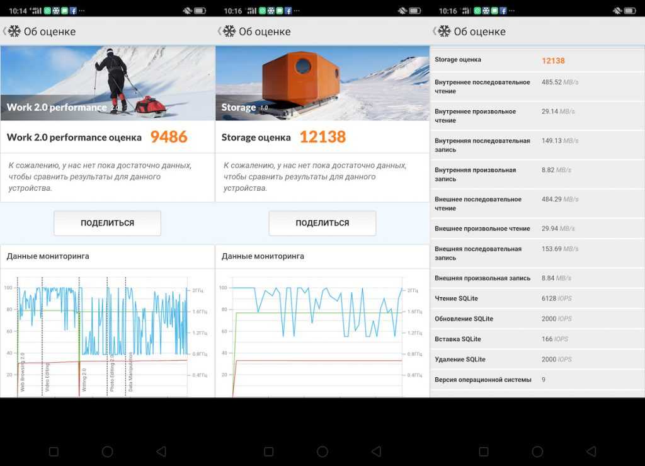Tap back snowflake icon above storage details list
The width and height of the screenshot is (645, 466).
(444, 31)
